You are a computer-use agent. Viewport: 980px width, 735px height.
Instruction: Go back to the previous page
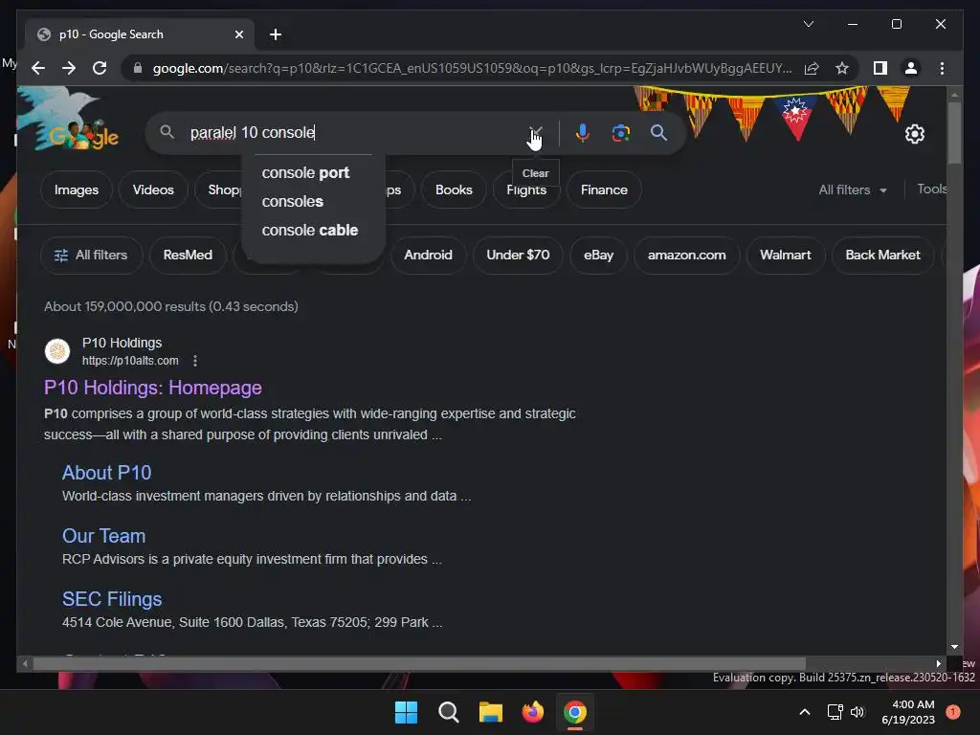(x=38, y=68)
